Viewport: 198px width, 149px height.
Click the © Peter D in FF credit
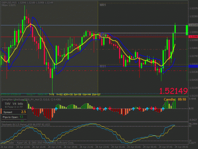pyautogui.click(x=14, y=107)
